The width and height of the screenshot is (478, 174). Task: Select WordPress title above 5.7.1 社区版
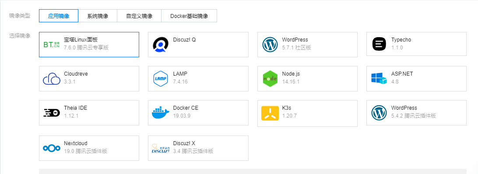click(295, 40)
